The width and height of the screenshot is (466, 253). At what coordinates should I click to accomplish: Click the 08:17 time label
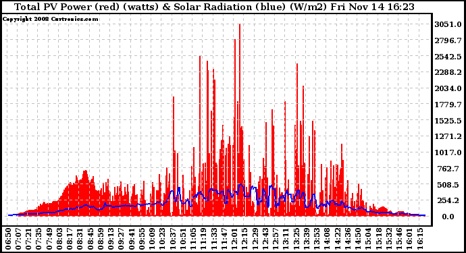pos(70,239)
